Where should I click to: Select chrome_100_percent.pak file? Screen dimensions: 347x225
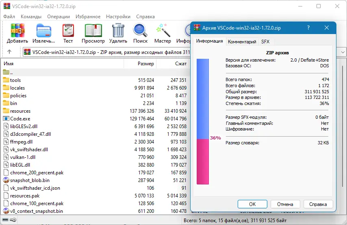tap(37, 204)
